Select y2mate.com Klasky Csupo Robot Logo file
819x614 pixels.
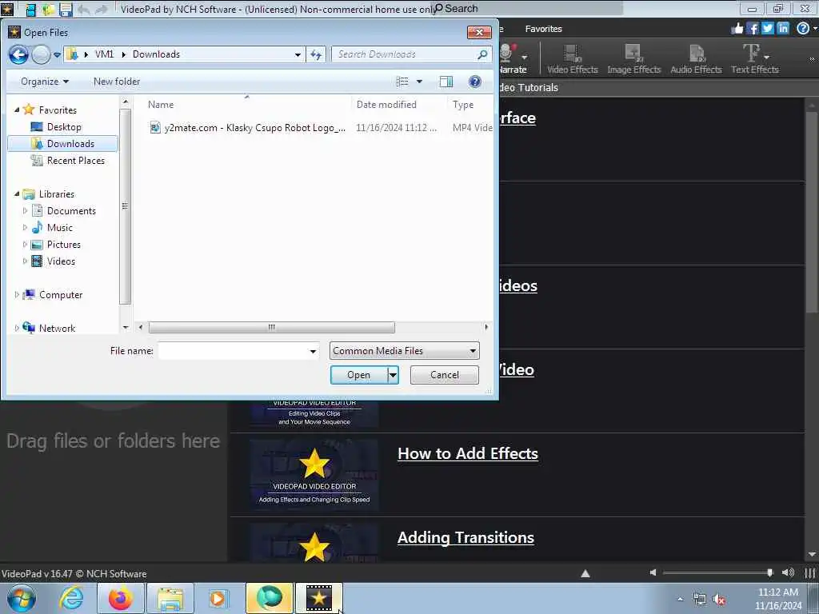pyautogui.click(x=248, y=127)
